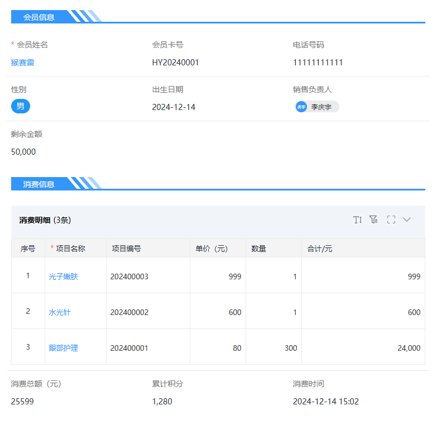Open the filter icon in 消费明细 toolbar
The image size is (437, 434).
pos(374,220)
